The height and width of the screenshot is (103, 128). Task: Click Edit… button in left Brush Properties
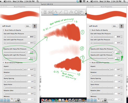pos(28,26)
